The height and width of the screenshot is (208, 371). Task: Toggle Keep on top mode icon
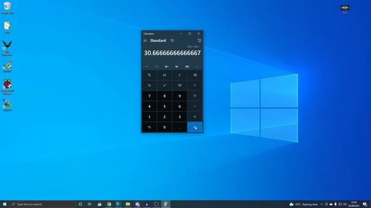[x=172, y=40]
